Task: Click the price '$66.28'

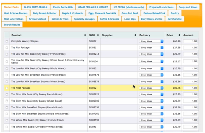Action: [x=177, y=41]
